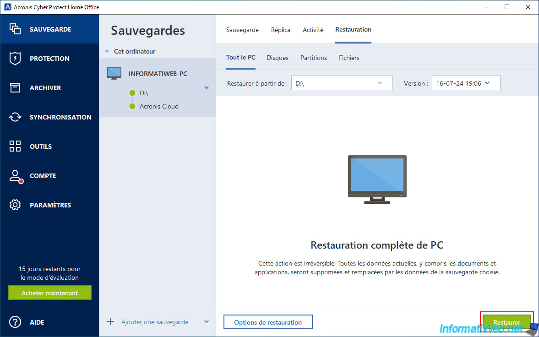Open the Ajouter une sauvegarde dropdown arrow
This screenshot has width=539, height=337.
pyautogui.click(x=207, y=322)
